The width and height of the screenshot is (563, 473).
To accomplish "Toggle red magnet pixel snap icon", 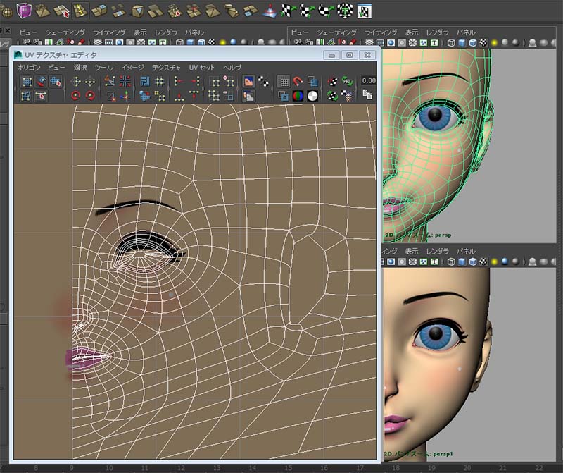I will (x=298, y=82).
